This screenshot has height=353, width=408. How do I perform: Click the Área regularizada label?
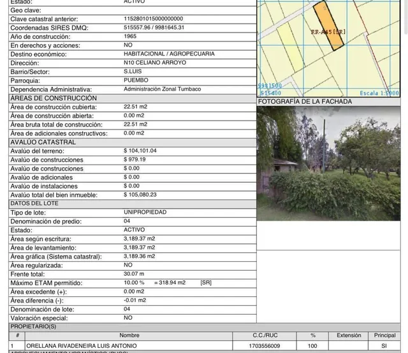(37, 266)
